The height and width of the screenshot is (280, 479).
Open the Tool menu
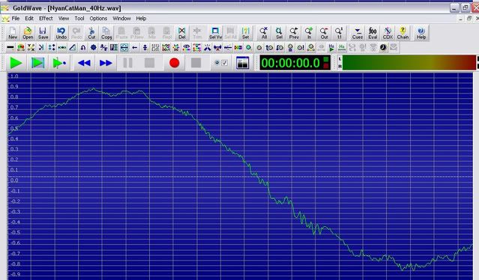point(79,19)
